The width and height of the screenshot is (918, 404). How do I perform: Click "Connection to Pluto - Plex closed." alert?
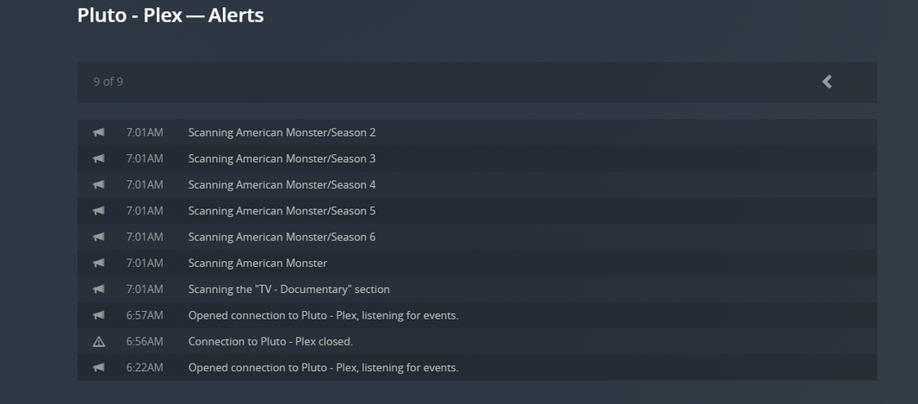(270, 341)
